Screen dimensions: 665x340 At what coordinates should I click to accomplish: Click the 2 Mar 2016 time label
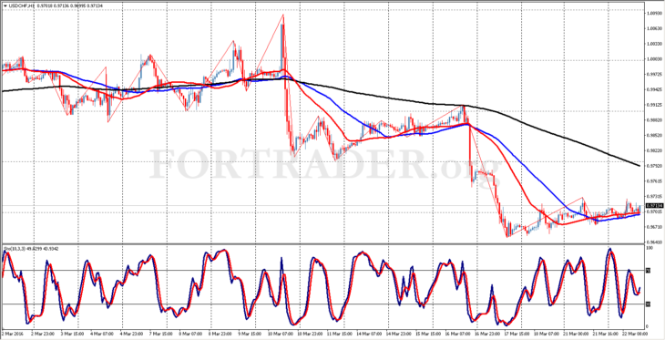click(12, 335)
